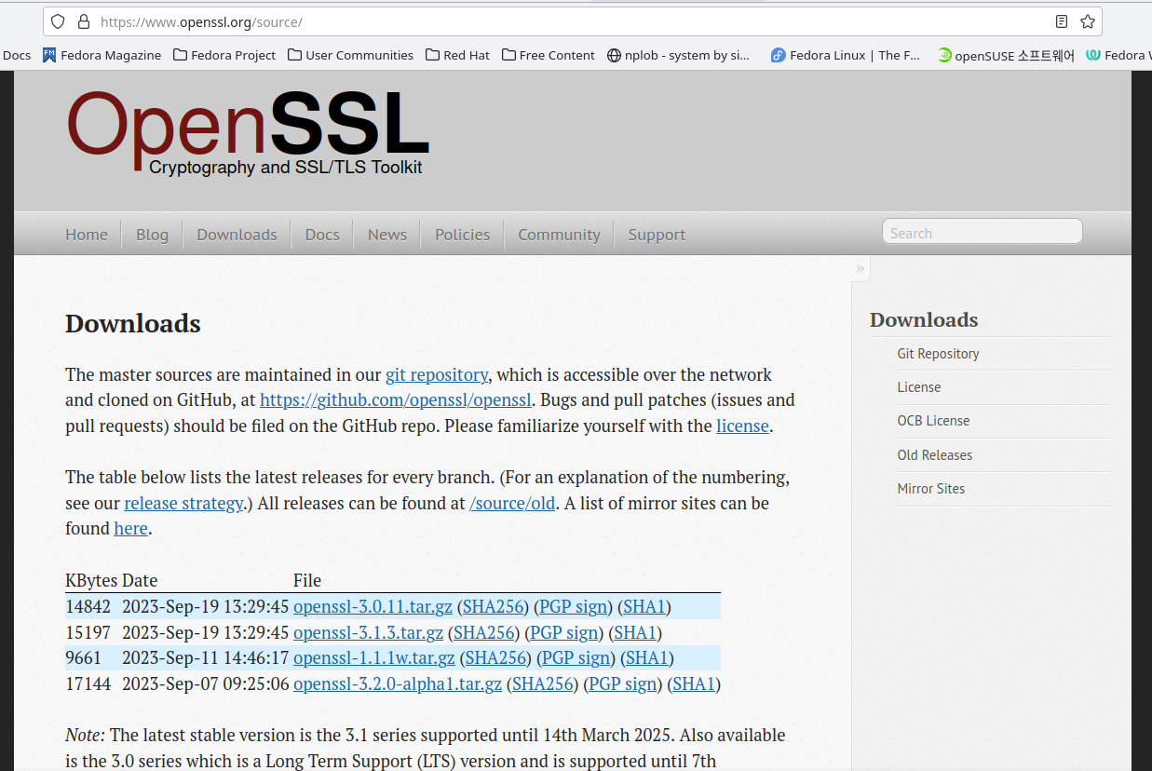Open PGP sign for openssl-3.2.0-alpha1
Image resolution: width=1152 pixels, height=771 pixels.
[x=623, y=684]
